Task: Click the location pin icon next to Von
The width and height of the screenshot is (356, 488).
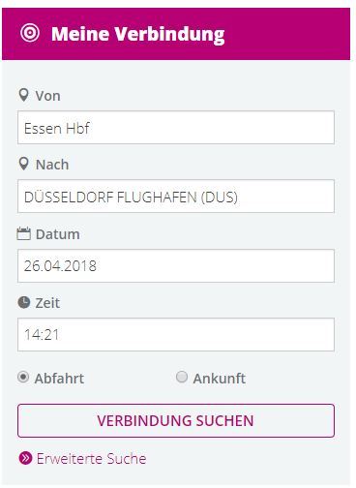Action: click(x=23, y=95)
